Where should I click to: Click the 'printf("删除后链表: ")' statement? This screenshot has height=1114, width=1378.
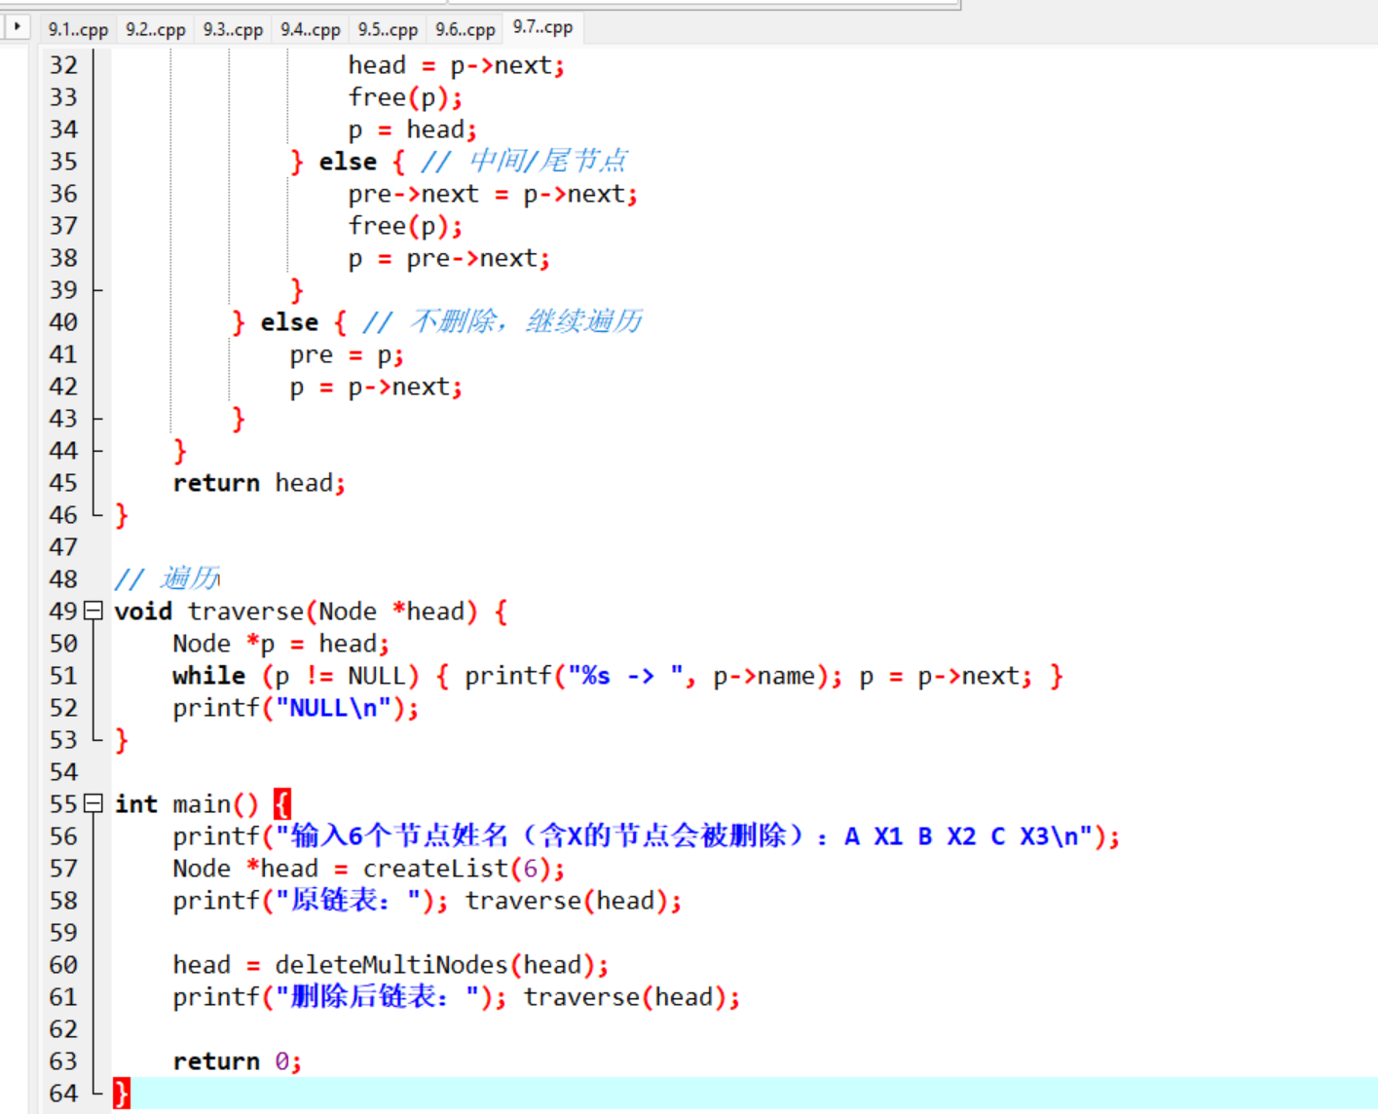click(340, 997)
